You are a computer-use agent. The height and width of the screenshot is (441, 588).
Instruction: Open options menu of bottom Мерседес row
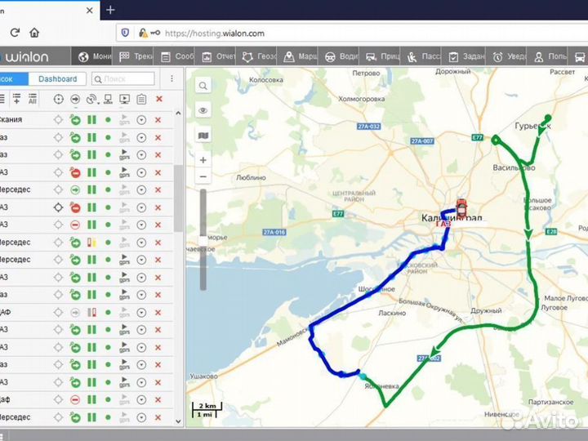coord(141,417)
